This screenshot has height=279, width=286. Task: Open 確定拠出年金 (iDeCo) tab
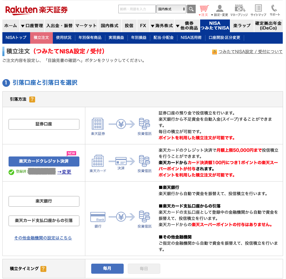point(268,26)
